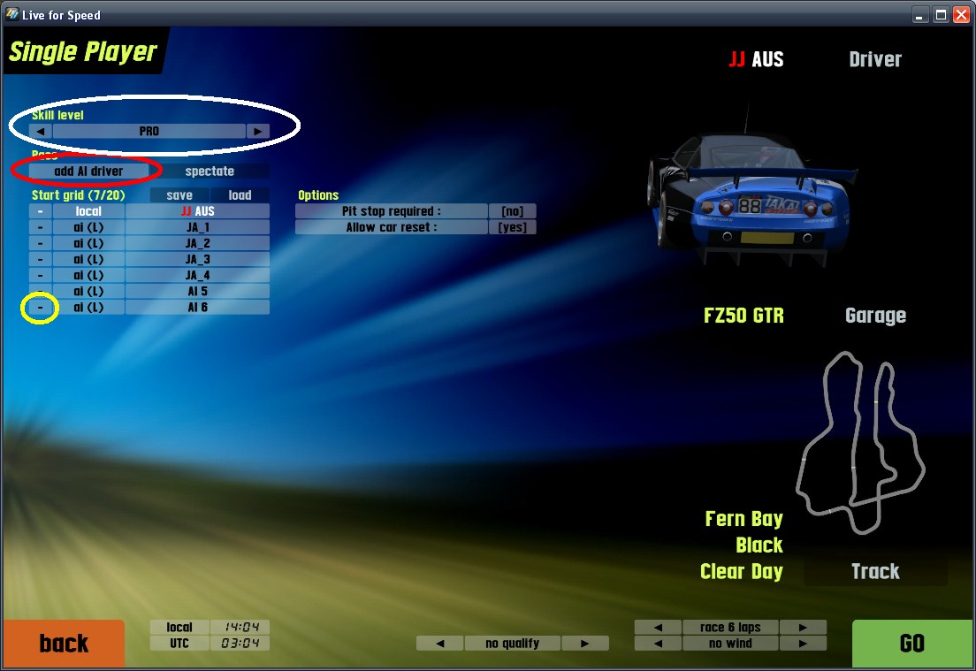Click player name JJ AUS at top right
This screenshot has width=976, height=671.
[756, 60]
